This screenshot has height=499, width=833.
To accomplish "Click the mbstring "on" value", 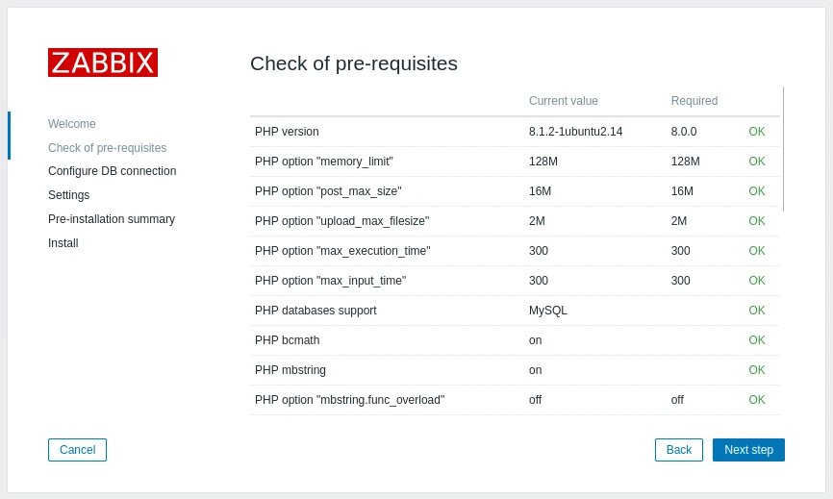I will [x=536, y=370].
